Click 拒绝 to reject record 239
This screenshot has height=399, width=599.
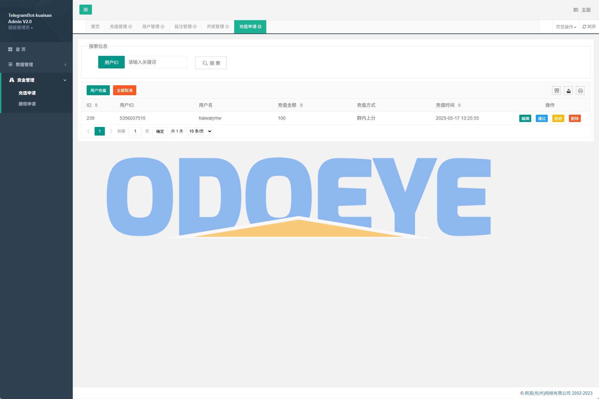click(558, 118)
